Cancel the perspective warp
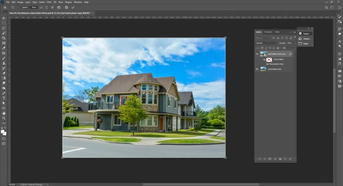The width and height of the screenshot is (343, 186). (x=67, y=7)
